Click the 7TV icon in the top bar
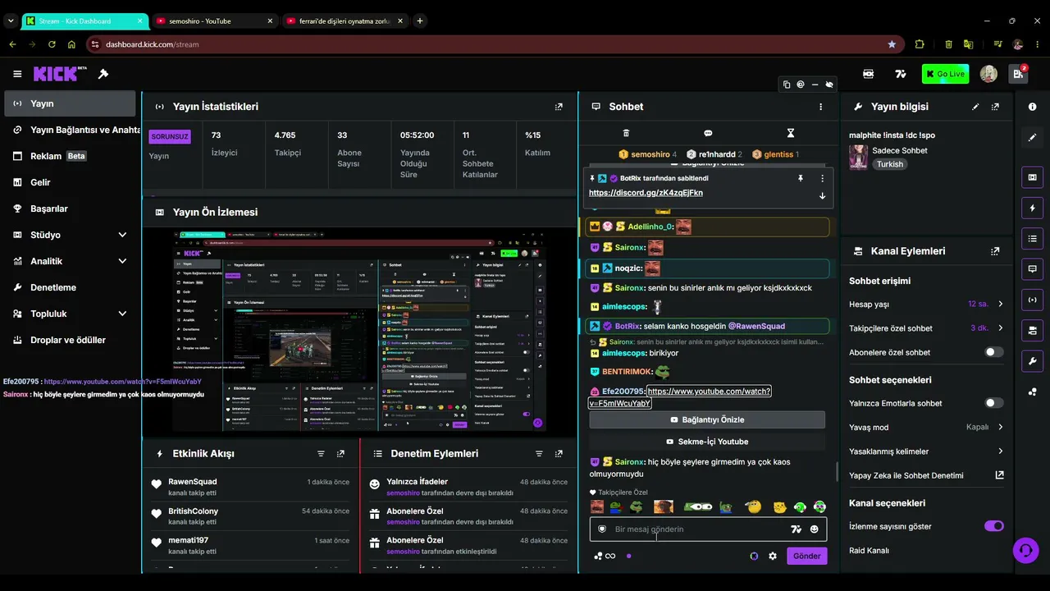Image resolution: width=1050 pixels, height=591 pixels. pyautogui.click(x=901, y=74)
